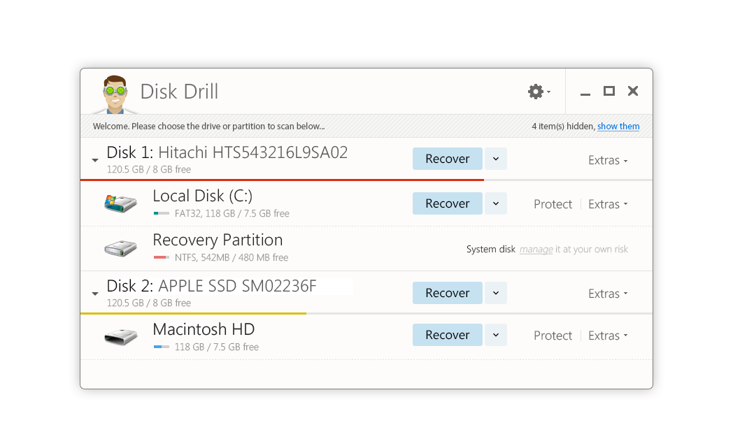Click the 'FAT32, 118 GB / 7.5 GB free' text
Image resolution: width=740 pixels, height=432 pixels.
coord(232,214)
